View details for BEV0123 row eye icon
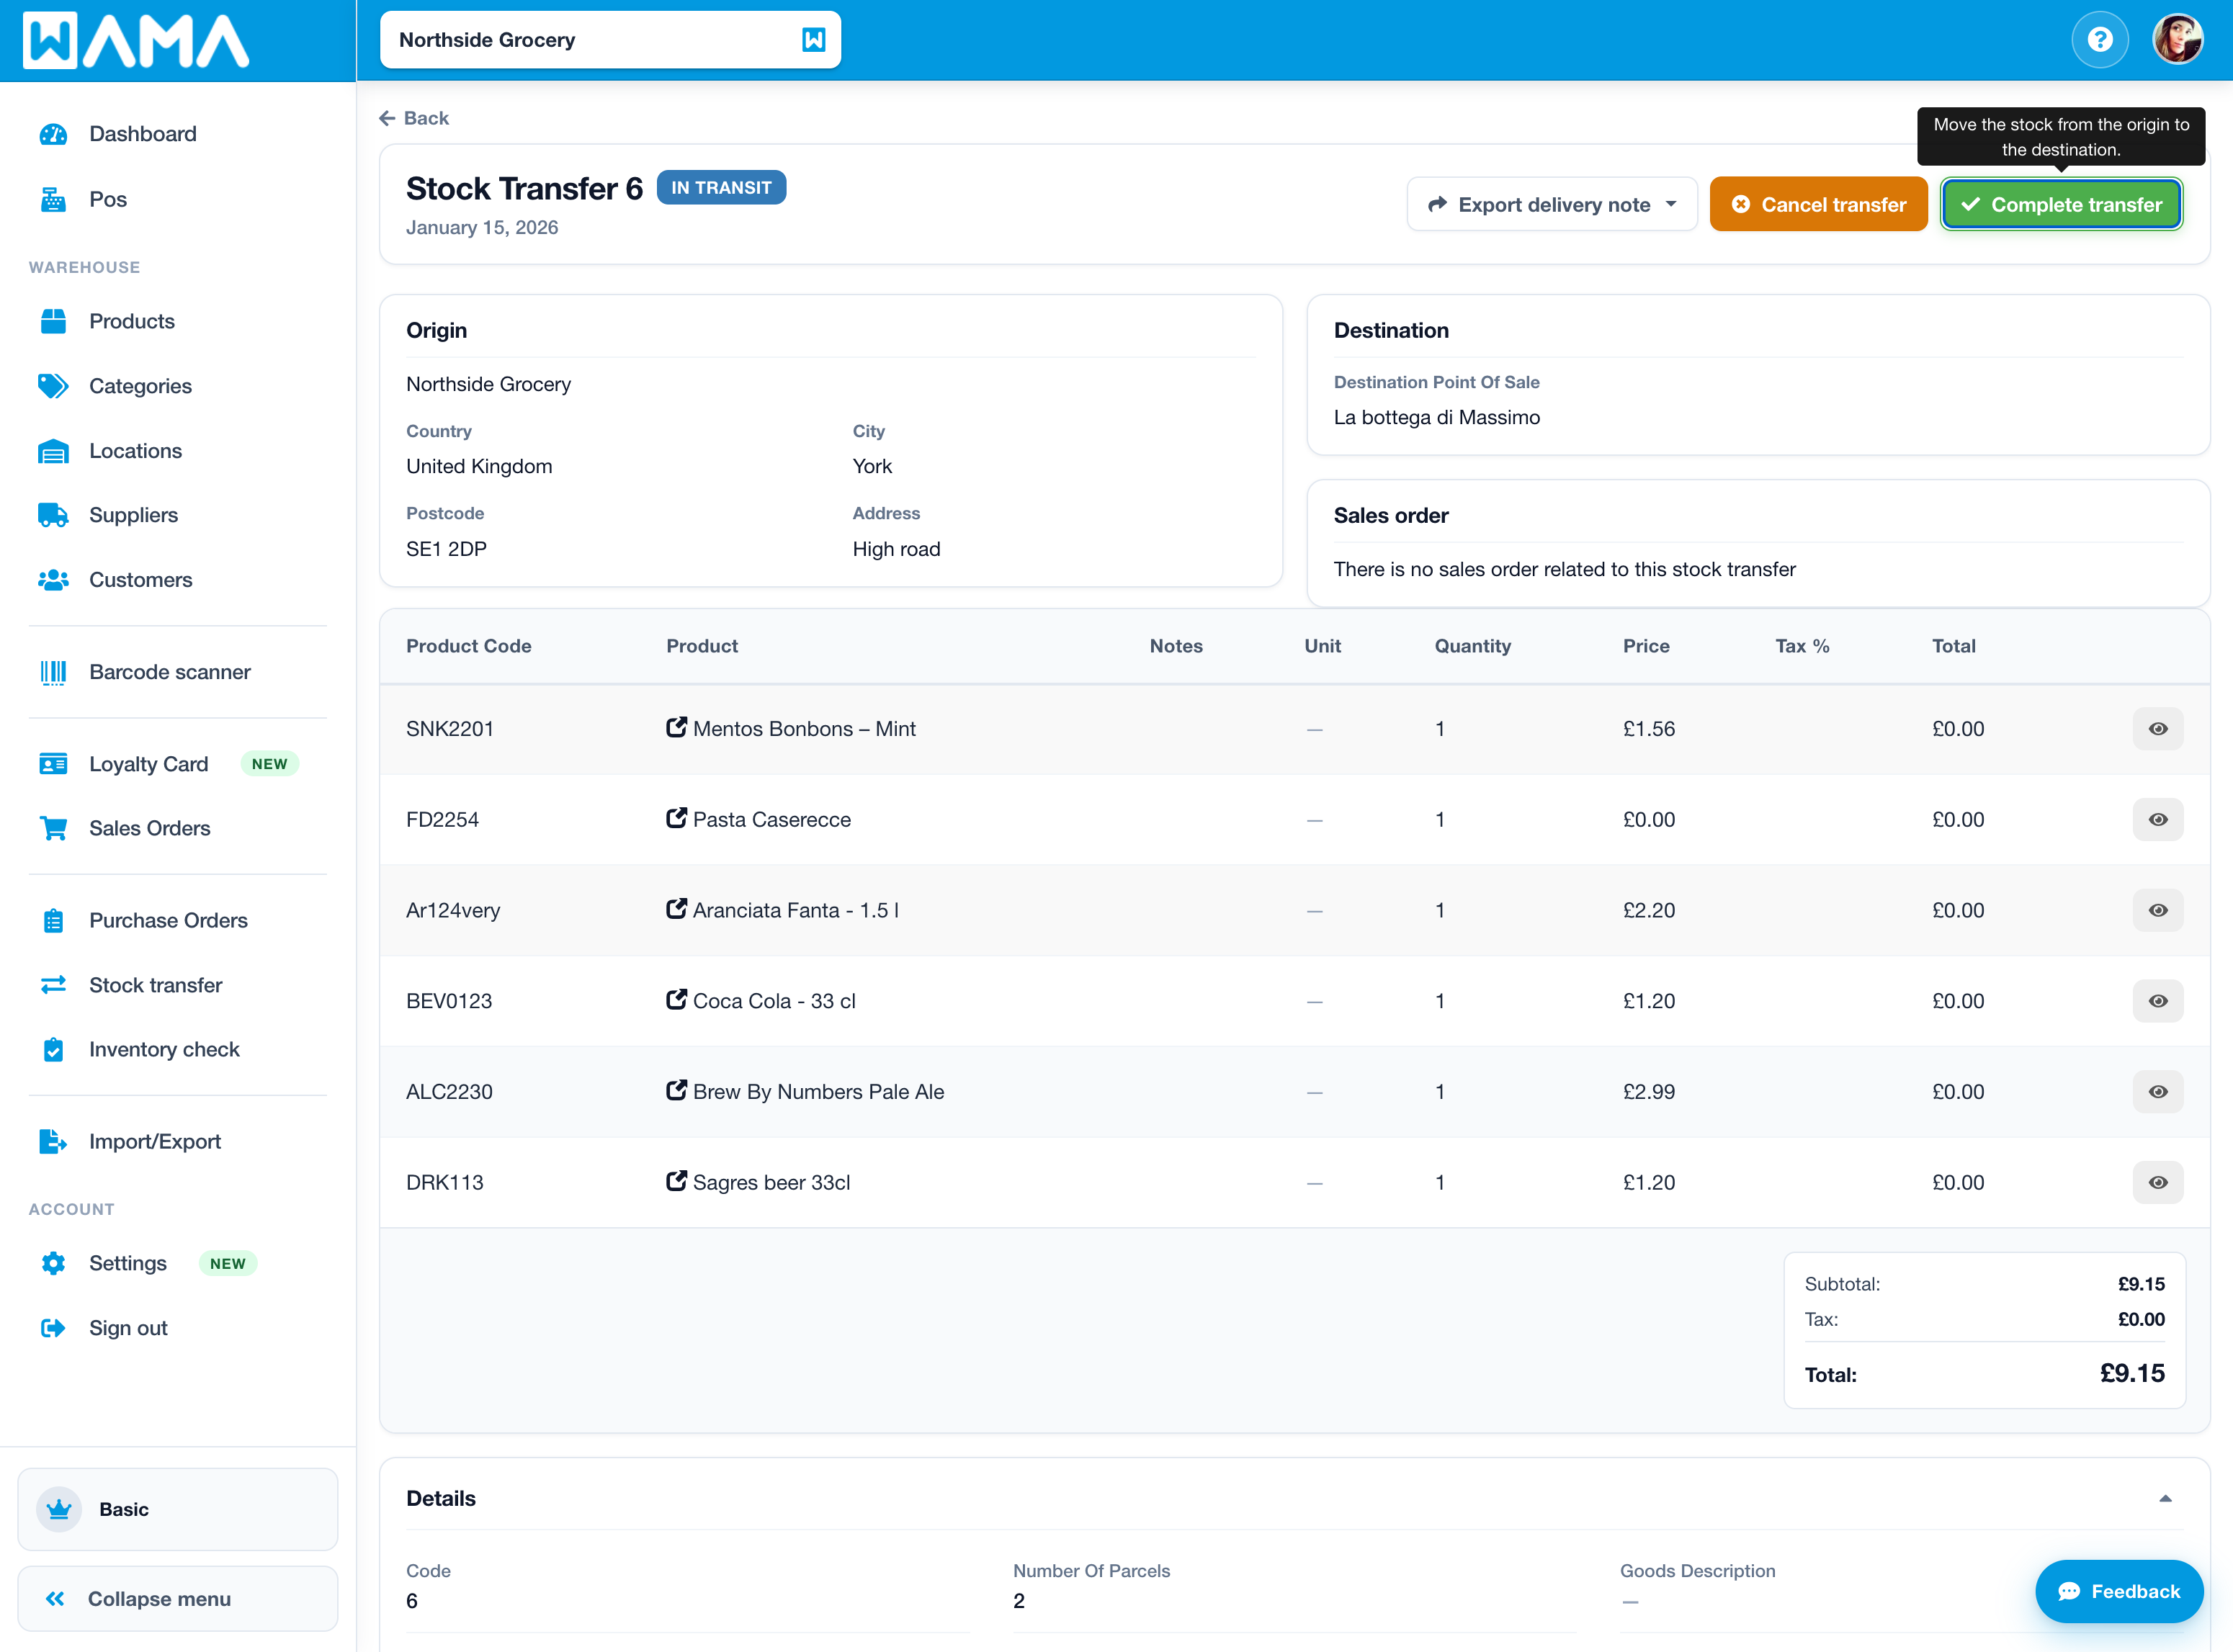2233x1652 pixels. point(2158,1001)
